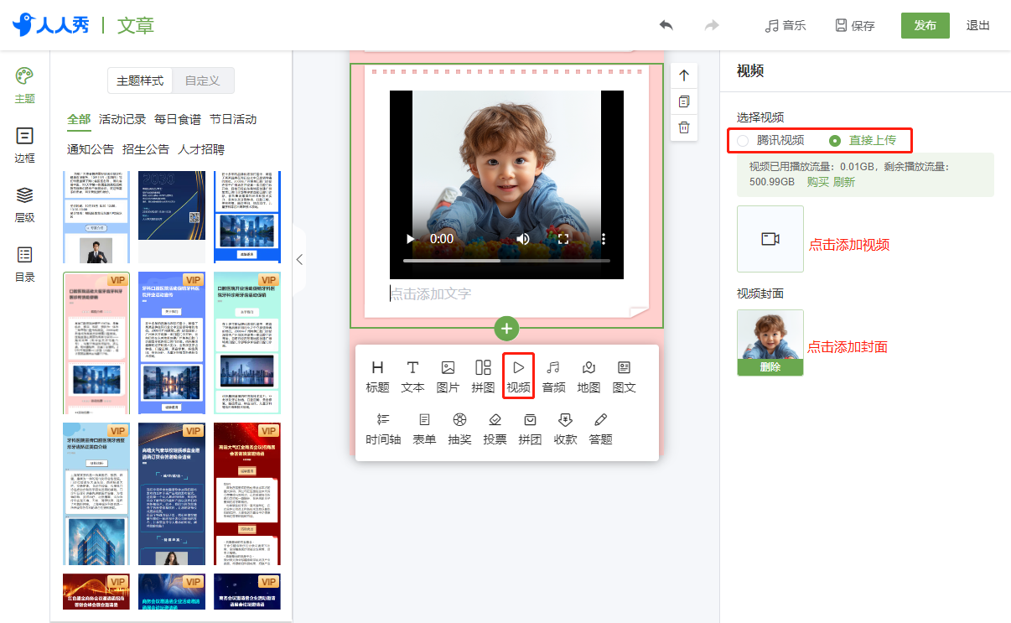Viewport: 1011px width, 623px height.
Task: Move the block up with arrow
Action: coord(684,75)
